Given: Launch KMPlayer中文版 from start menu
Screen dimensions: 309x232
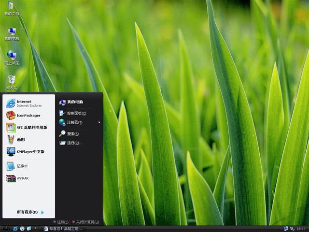Looking at the screenshot, I should 29,151.
